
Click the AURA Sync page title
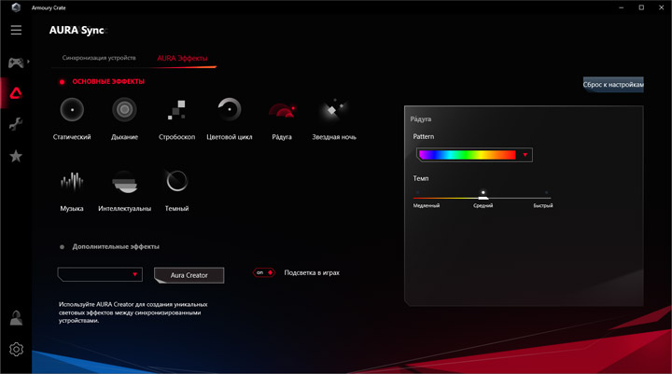[77, 30]
